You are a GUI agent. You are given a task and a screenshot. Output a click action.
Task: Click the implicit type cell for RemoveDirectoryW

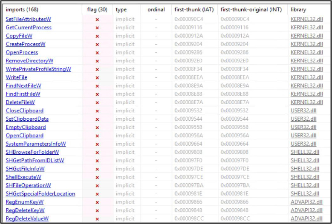tap(125, 61)
